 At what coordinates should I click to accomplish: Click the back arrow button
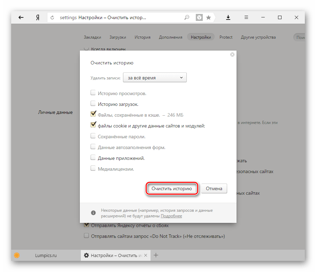(21, 17)
